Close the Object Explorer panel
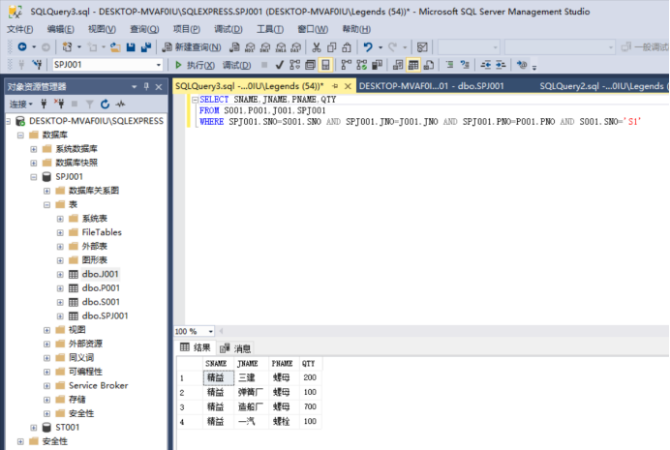 [159, 87]
